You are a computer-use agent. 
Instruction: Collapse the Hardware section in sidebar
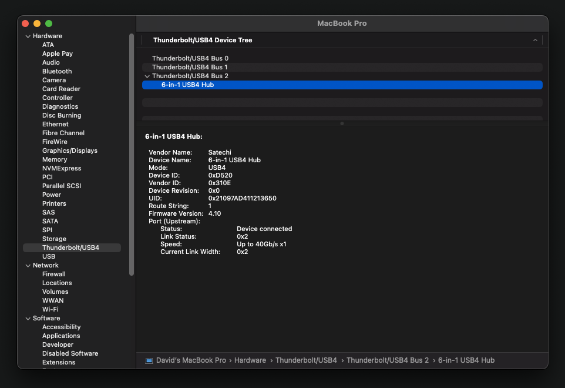point(28,36)
